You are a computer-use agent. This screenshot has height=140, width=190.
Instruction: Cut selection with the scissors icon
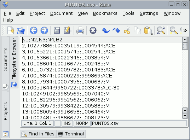(127, 30)
